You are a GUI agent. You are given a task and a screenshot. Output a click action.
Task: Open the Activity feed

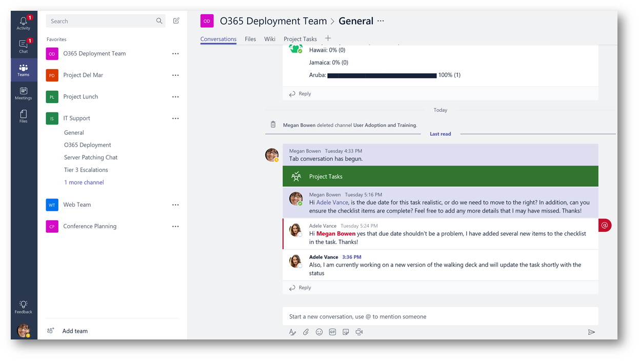click(x=24, y=22)
